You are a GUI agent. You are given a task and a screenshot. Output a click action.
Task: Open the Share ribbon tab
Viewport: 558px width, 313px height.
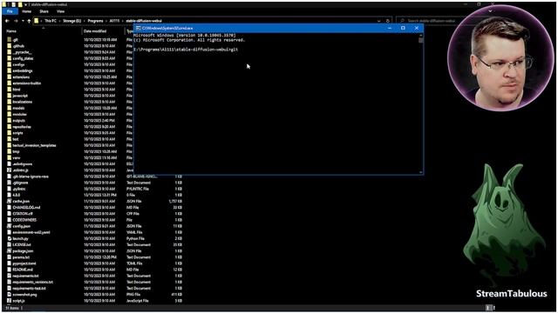[44, 11]
